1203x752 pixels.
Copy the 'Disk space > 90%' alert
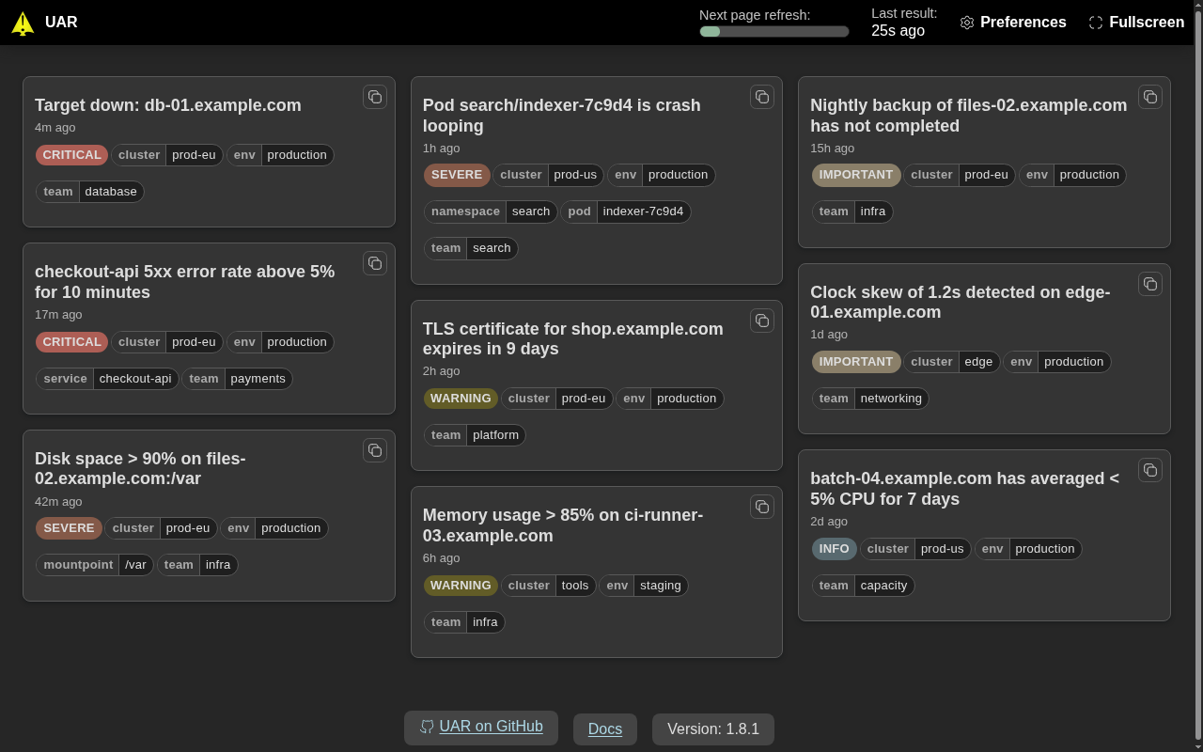375,450
